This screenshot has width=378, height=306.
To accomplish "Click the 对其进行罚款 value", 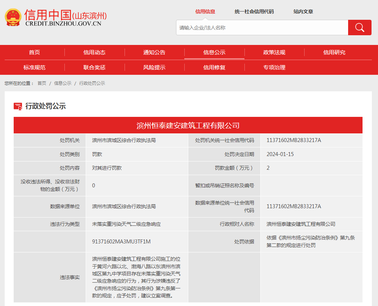I will (x=107, y=168).
